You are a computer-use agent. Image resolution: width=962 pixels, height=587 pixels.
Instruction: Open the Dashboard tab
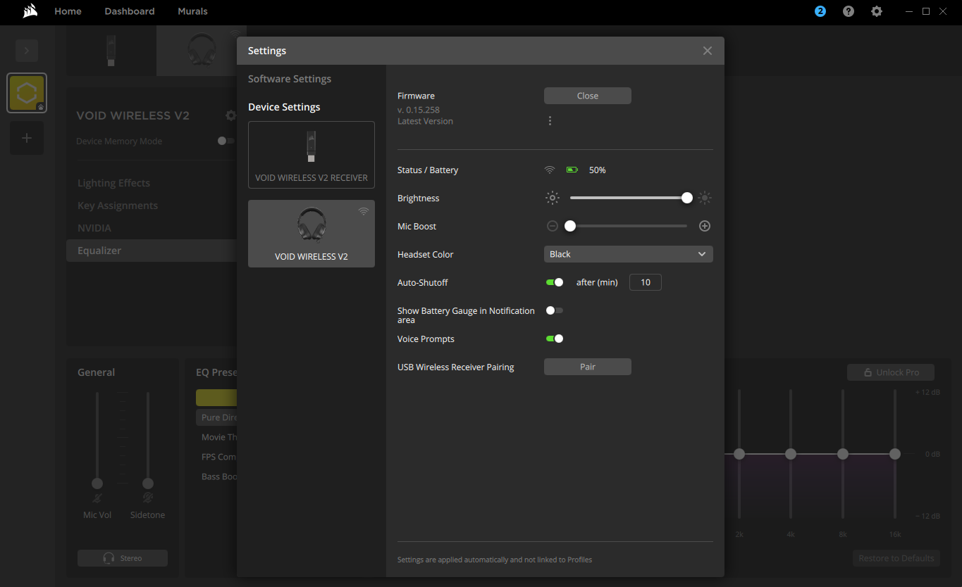(130, 11)
